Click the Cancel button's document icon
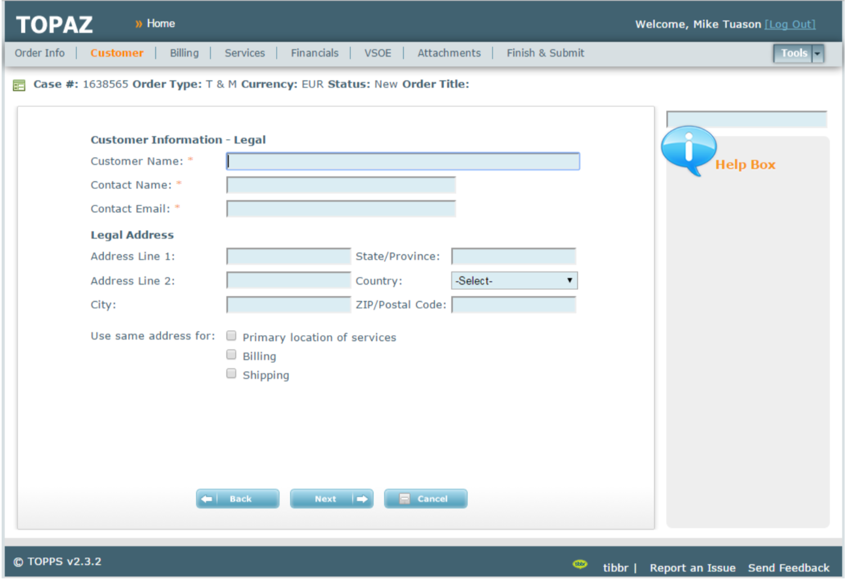The image size is (845, 579). 404,499
